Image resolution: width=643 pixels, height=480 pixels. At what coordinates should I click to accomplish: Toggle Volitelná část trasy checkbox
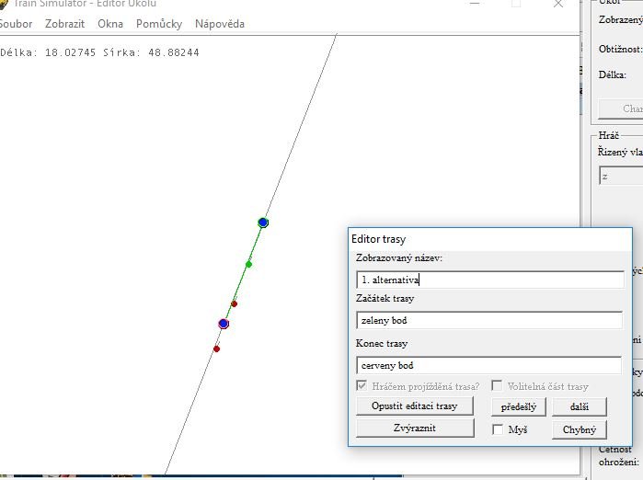point(497,385)
